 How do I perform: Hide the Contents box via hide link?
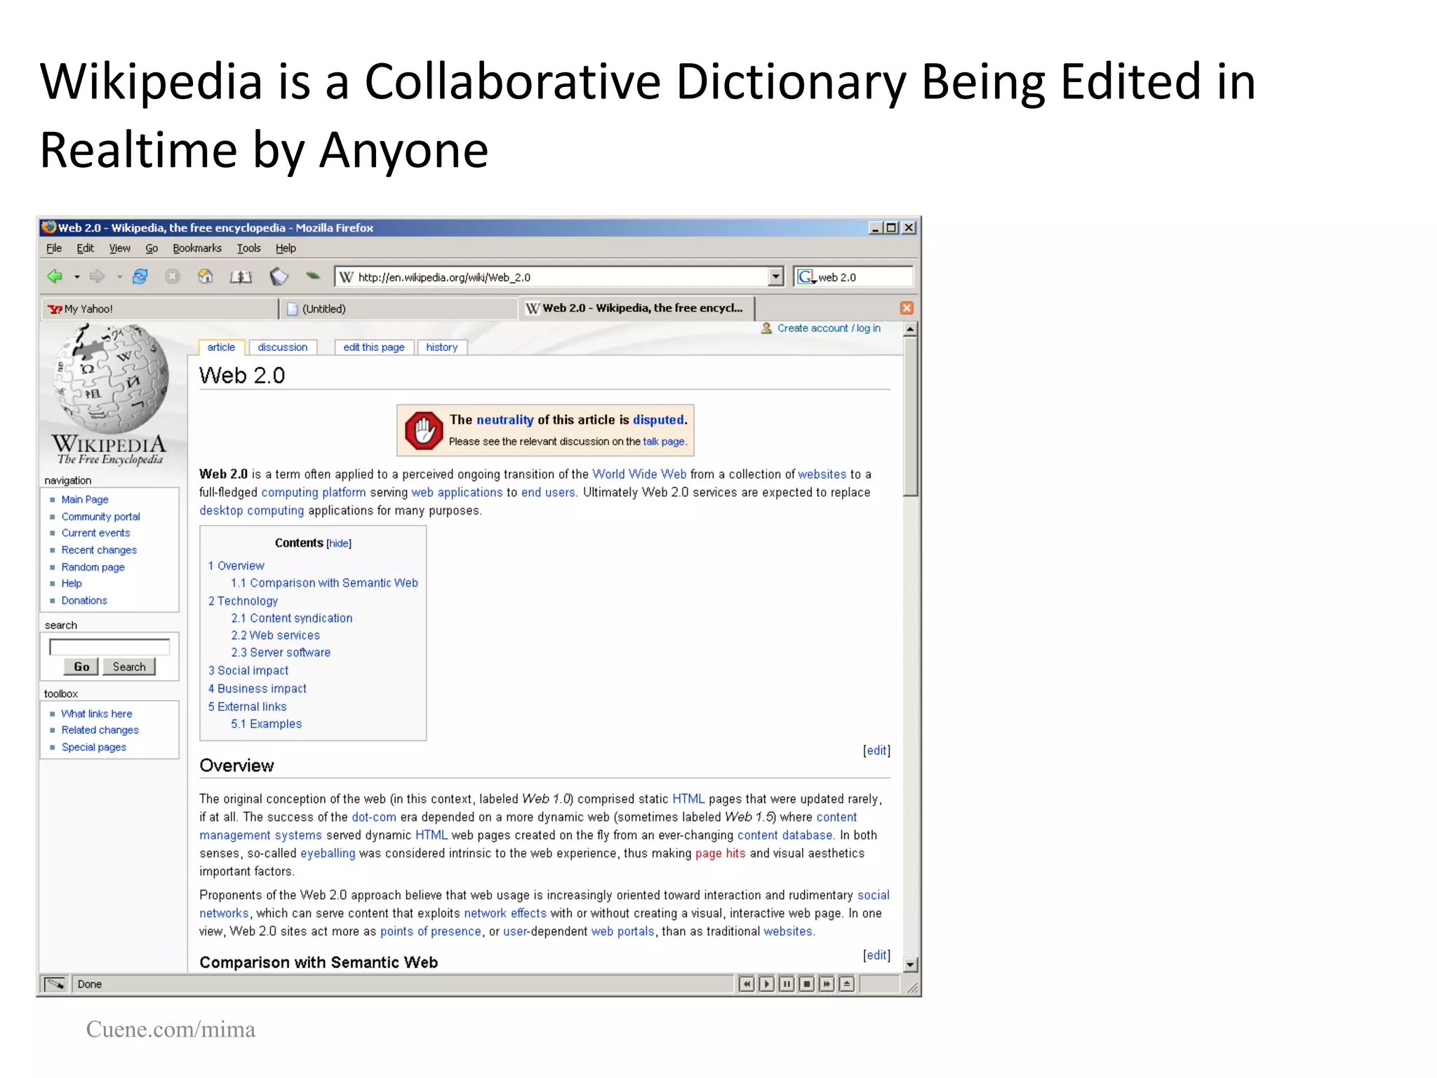(x=339, y=543)
